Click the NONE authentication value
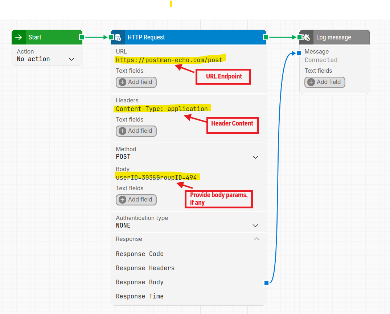 [x=123, y=225]
